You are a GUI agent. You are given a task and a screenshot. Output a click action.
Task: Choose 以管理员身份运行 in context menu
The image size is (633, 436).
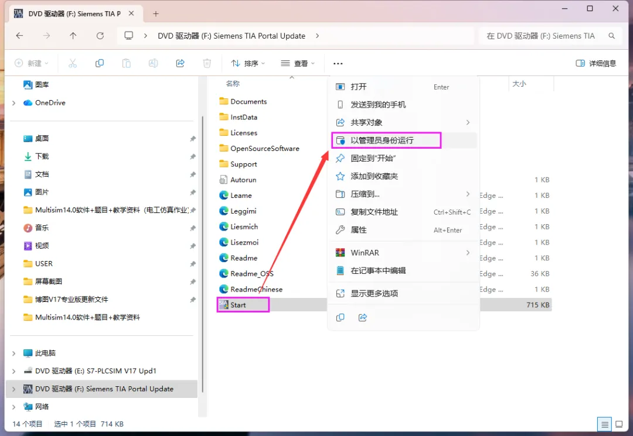404,140
